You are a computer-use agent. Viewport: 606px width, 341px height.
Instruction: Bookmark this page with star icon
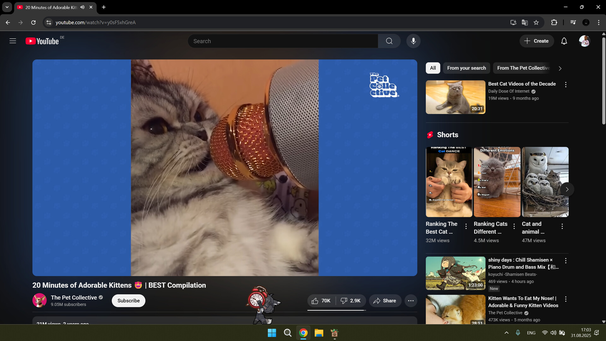tap(536, 22)
